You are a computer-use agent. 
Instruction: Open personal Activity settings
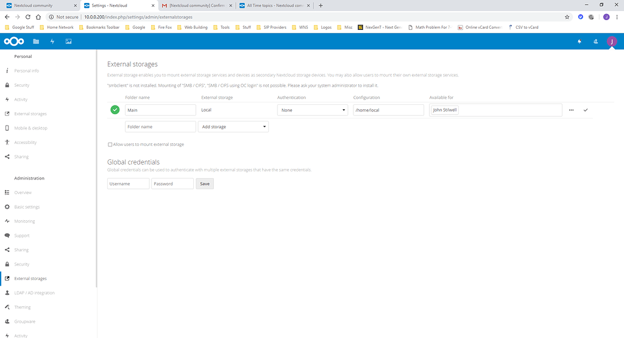tap(21, 99)
